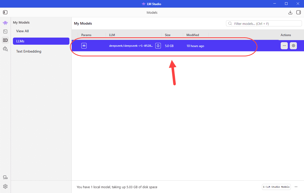Click the E:\LM Studio Models path button

click(x=276, y=187)
